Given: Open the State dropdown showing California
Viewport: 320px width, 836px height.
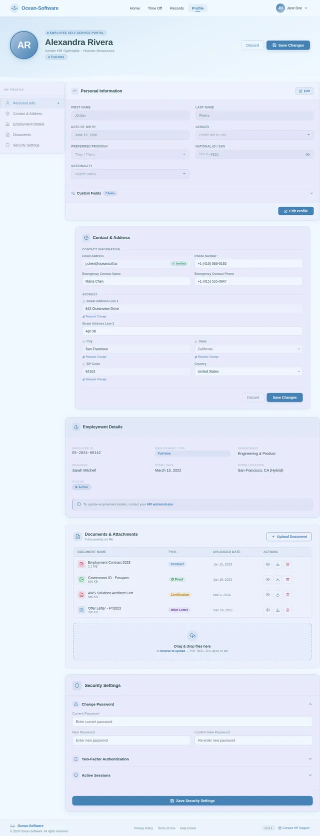Looking at the screenshot, I should click(x=248, y=349).
